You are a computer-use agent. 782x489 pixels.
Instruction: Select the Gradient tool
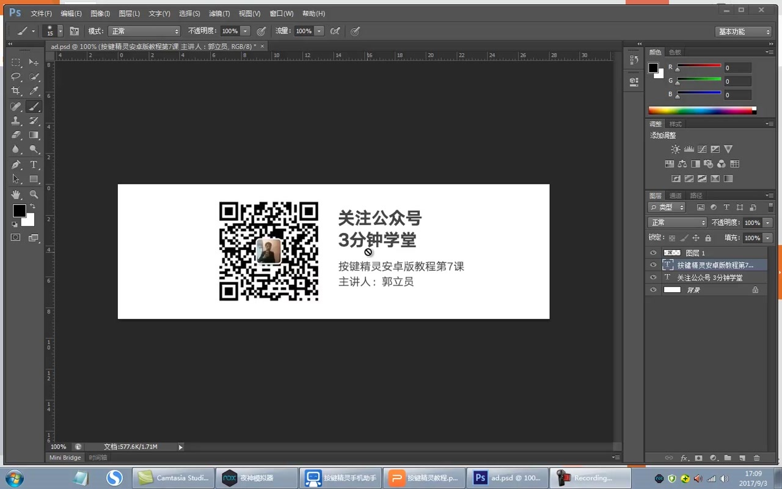(34, 135)
